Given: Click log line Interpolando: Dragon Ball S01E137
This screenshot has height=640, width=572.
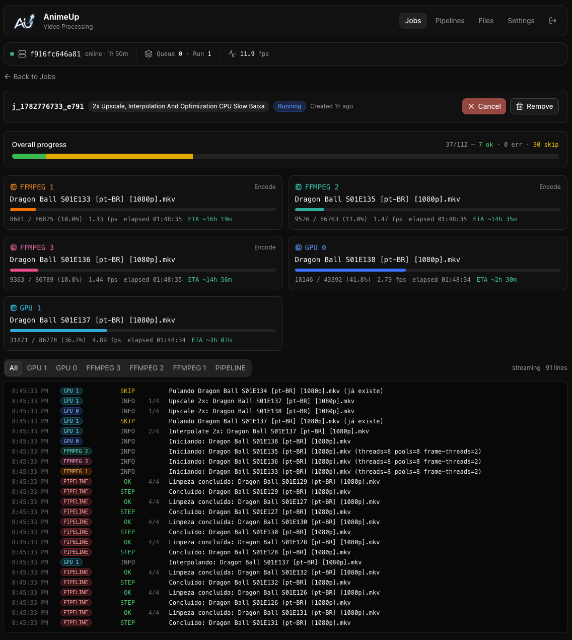Looking at the screenshot, I should 265,562.
